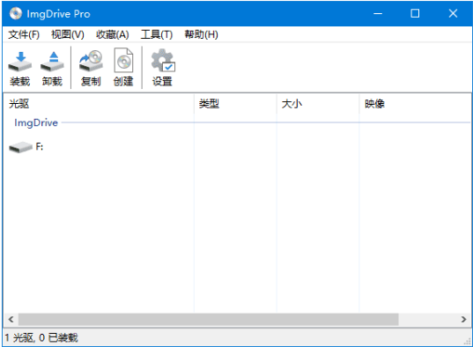
Task: Click the 卸载 unmount toolbar icon
Action: 52,62
